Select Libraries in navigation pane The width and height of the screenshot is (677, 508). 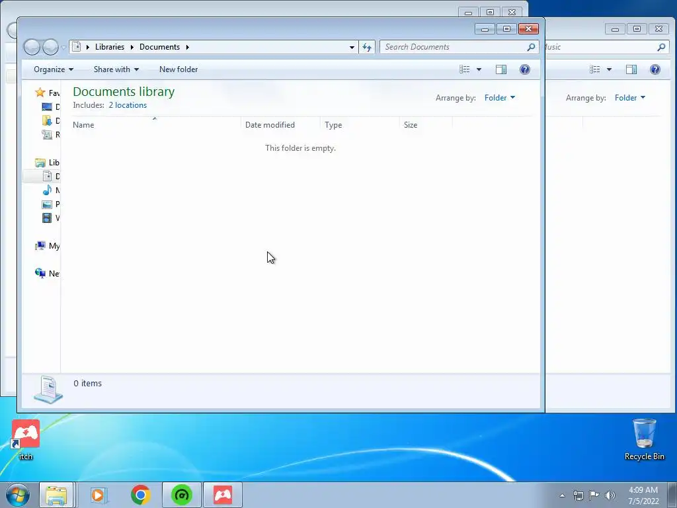click(48, 163)
